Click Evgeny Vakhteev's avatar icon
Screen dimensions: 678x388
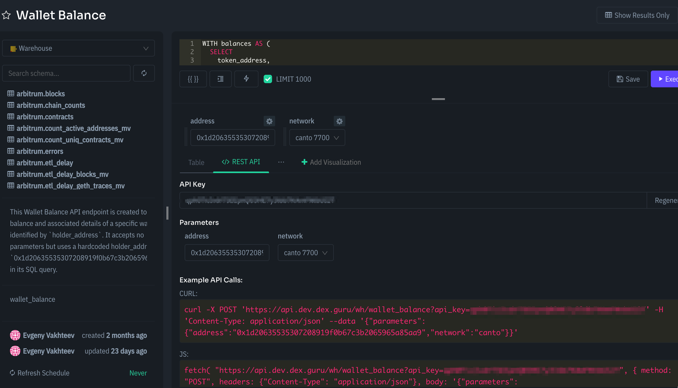[x=15, y=335]
